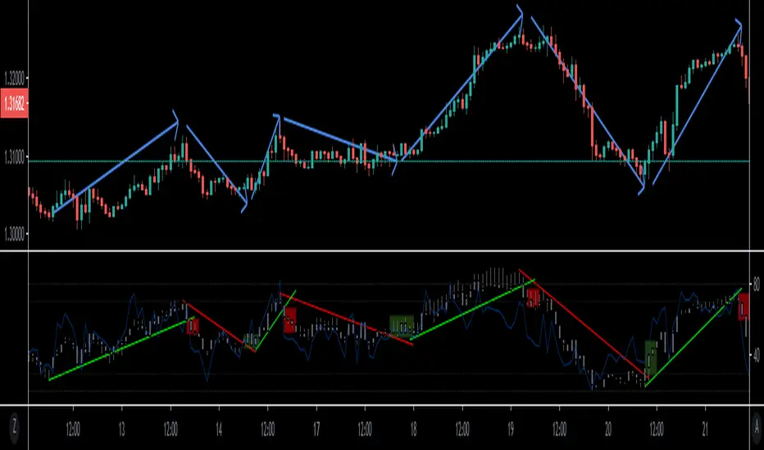The height and width of the screenshot is (450, 764).
Task: Click date label 18 on time axis
Action: point(413,430)
